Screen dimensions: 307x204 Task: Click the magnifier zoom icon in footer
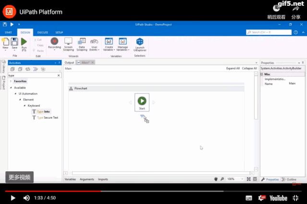(x=222, y=179)
